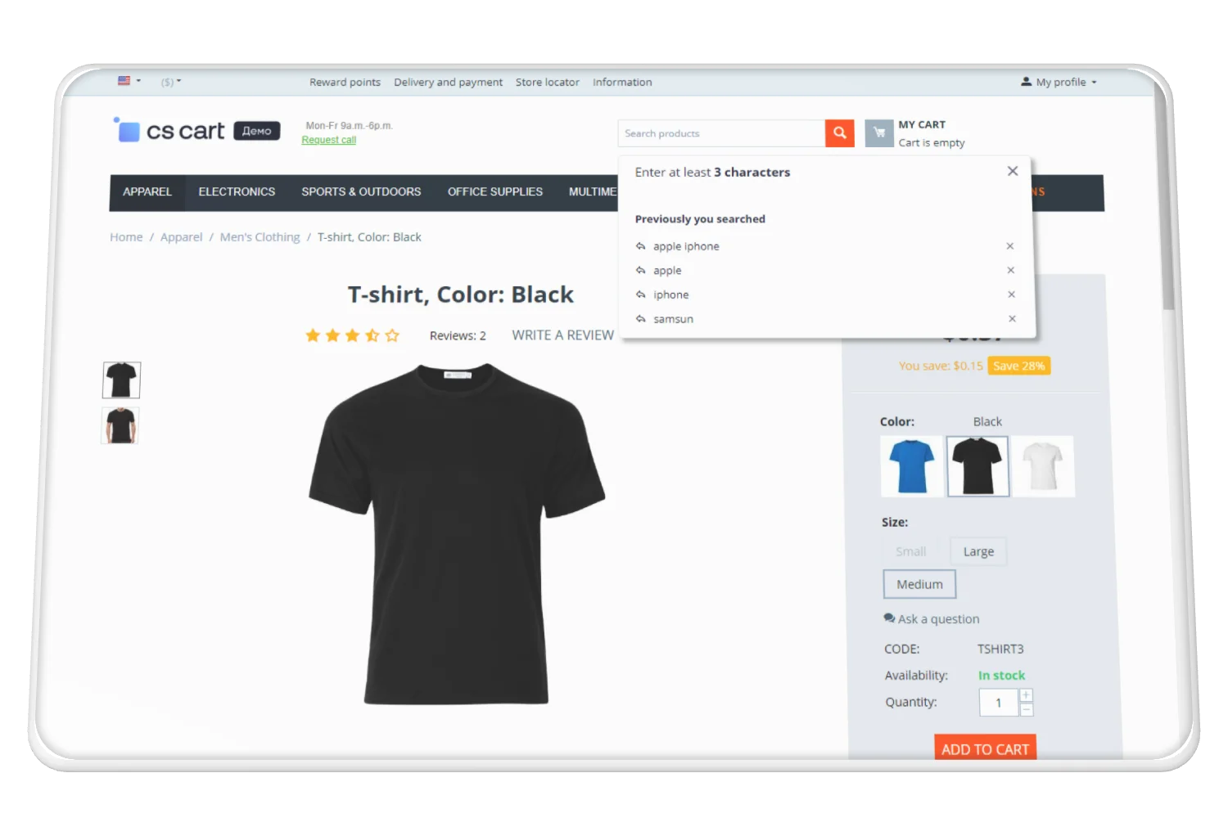Choose the blue T-shirt color swatch
Image resolution: width=1228 pixels, height=818 pixels.
point(912,466)
